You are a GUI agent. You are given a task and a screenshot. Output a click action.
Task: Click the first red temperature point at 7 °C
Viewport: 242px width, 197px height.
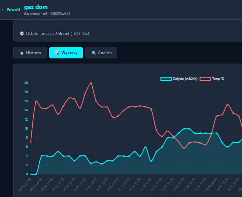(31, 142)
